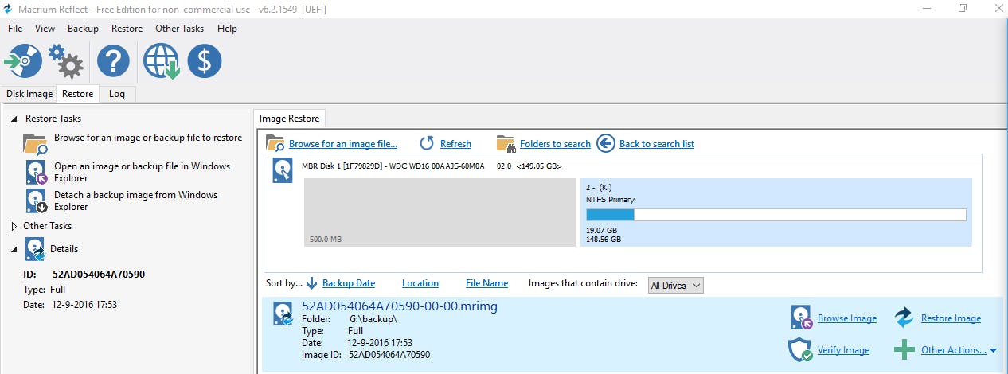Open the Restore menu

(127, 29)
